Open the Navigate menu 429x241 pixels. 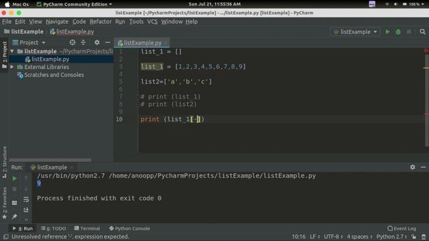57,21
